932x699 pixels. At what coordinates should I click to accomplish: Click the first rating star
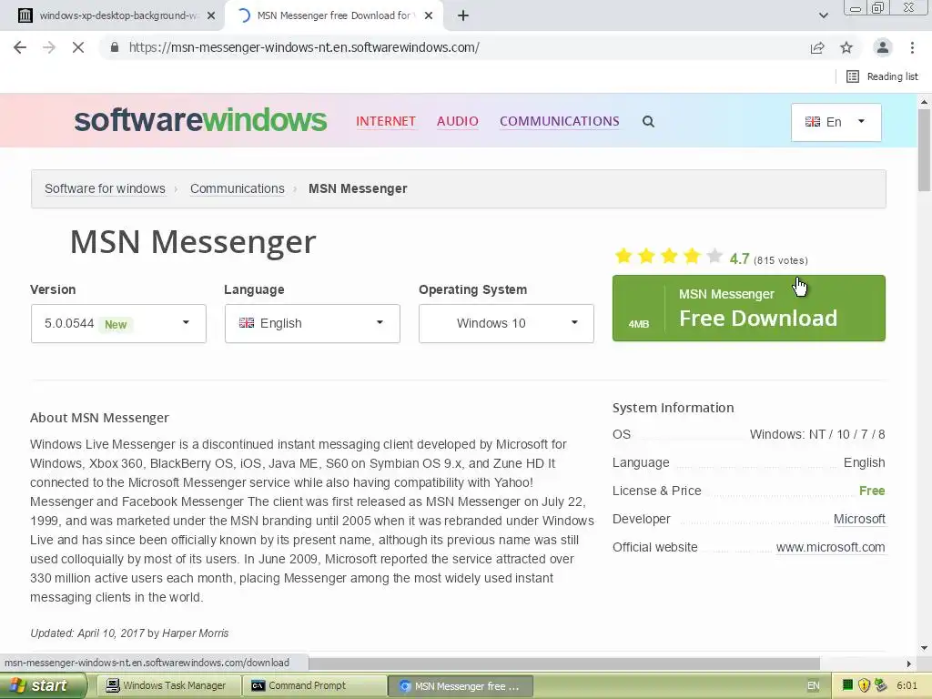(x=623, y=256)
